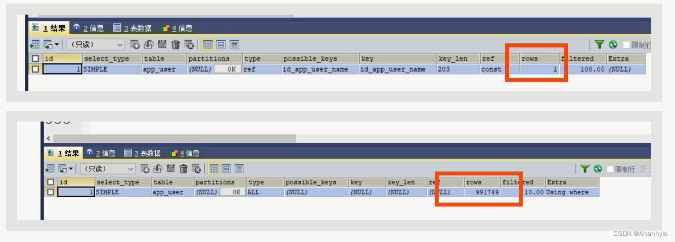
Task: Click insert new row icon in upper panel
Action: pyautogui.click(x=135, y=44)
